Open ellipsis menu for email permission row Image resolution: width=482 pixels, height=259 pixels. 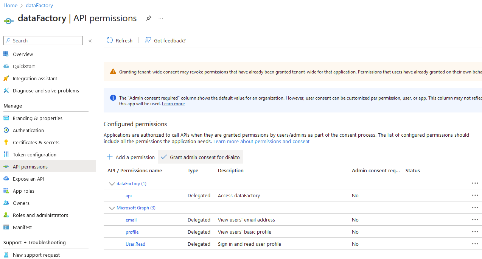click(x=475, y=220)
